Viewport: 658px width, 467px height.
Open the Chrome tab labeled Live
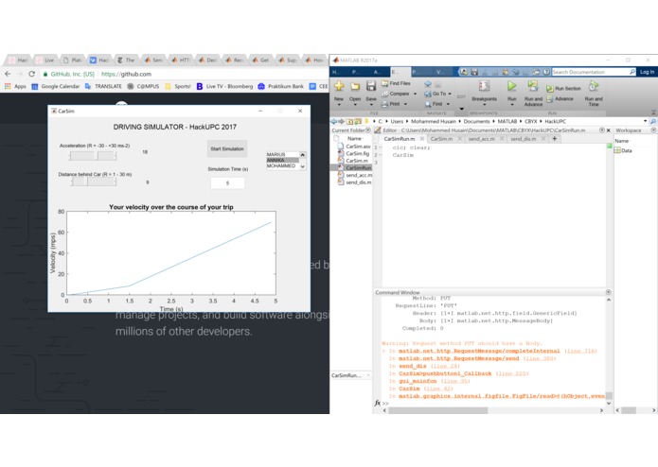click(x=45, y=61)
